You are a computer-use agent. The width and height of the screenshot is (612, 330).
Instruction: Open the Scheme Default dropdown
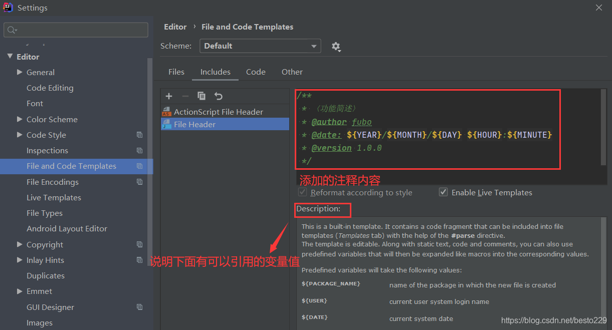coord(260,46)
